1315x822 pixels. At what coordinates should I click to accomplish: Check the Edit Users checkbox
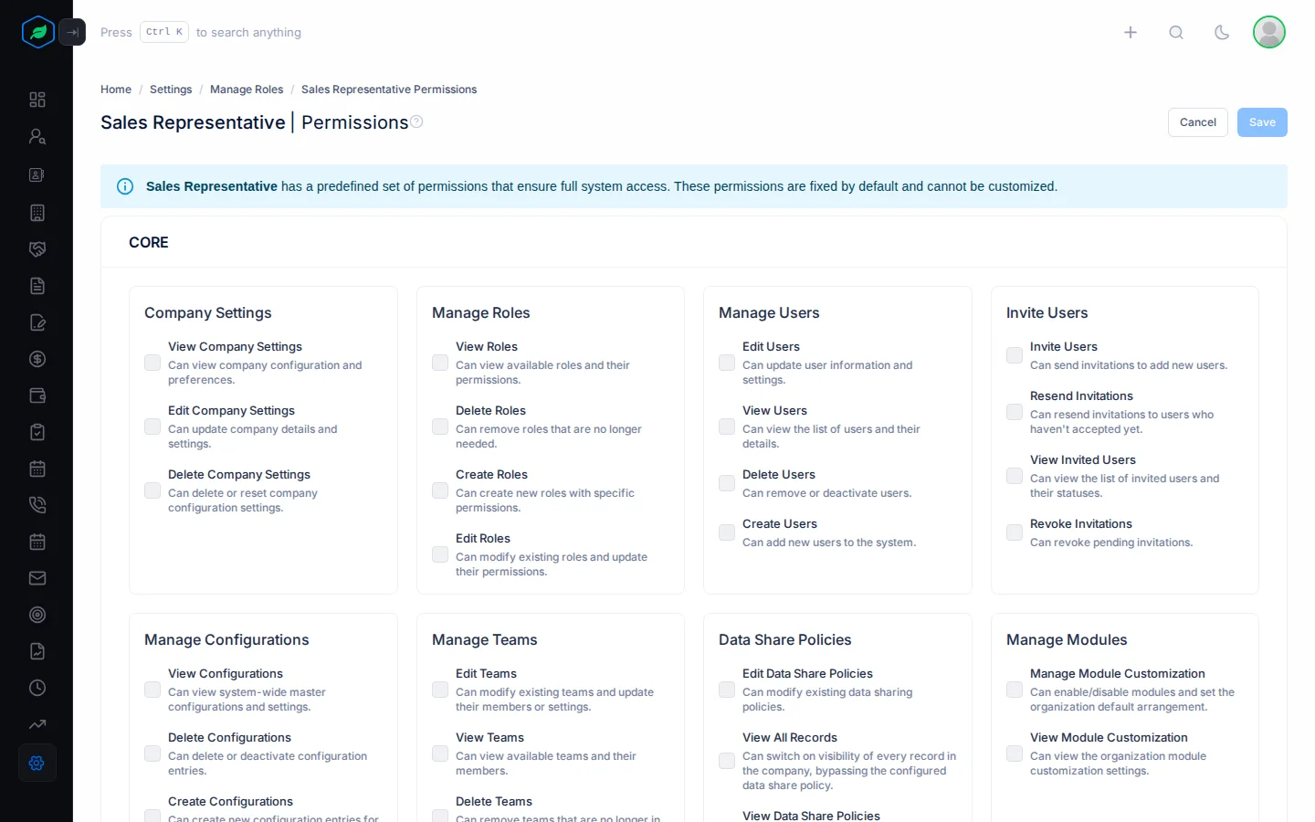[x=727, y=363]
